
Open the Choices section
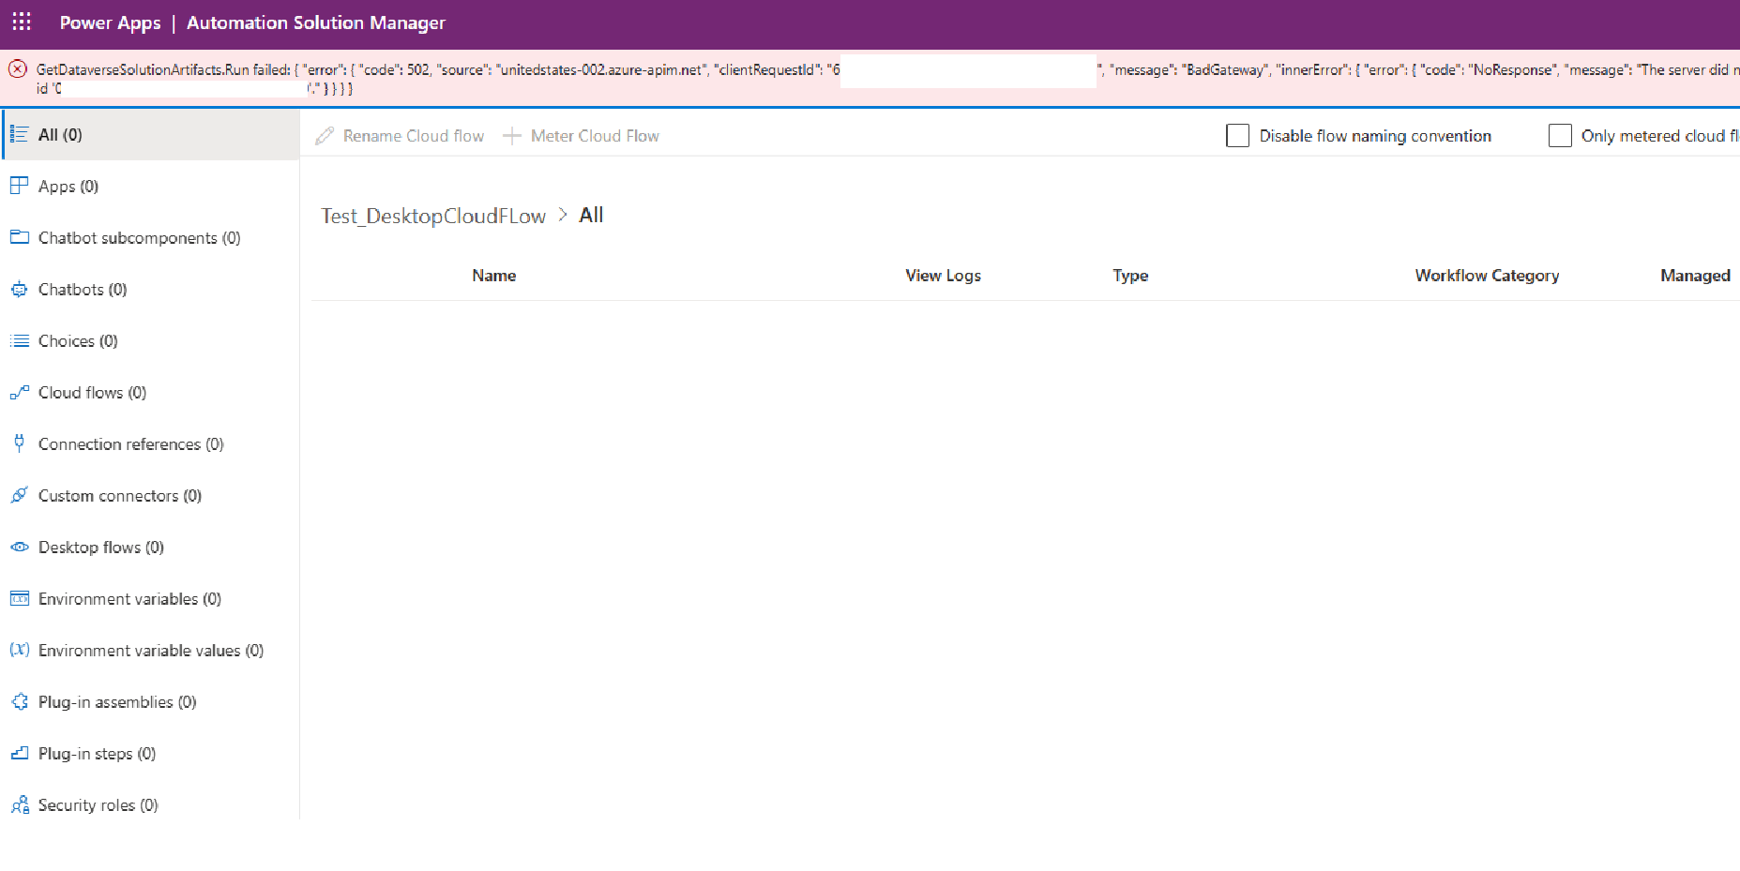click(x=76, y=340)
